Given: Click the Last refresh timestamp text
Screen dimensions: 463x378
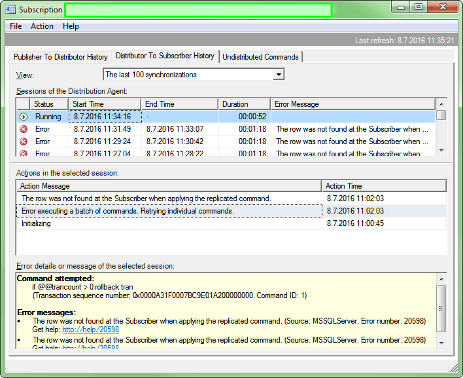Looking at the screenshot, I should (404, 41).
